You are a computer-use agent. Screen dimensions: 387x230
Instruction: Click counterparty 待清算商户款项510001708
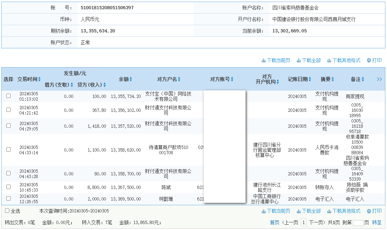pyautogui.click(x=168, y=150)
